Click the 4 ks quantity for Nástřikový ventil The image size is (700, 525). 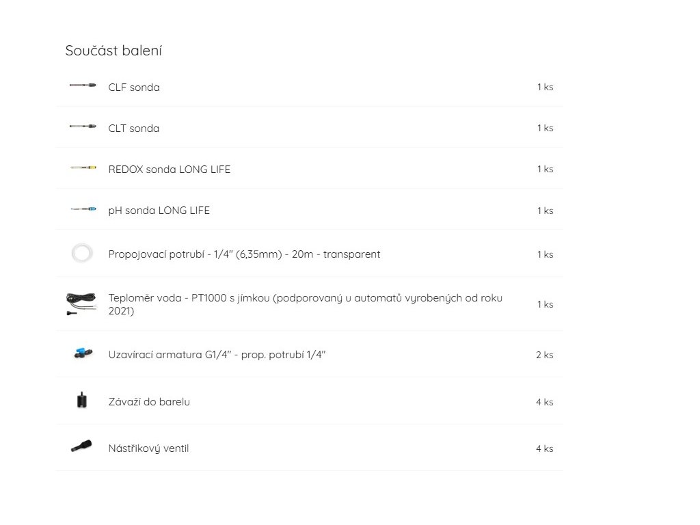pyautogui.click(x=544, y=448)
